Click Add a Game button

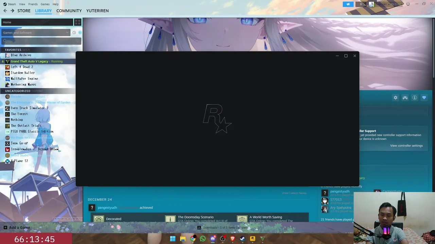[x=17, y=227]
